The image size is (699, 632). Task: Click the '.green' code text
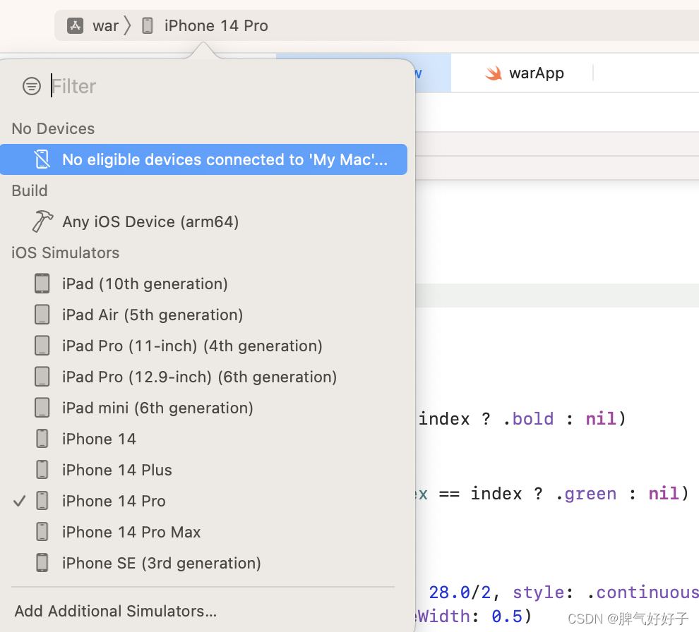[x=586, y=494]
